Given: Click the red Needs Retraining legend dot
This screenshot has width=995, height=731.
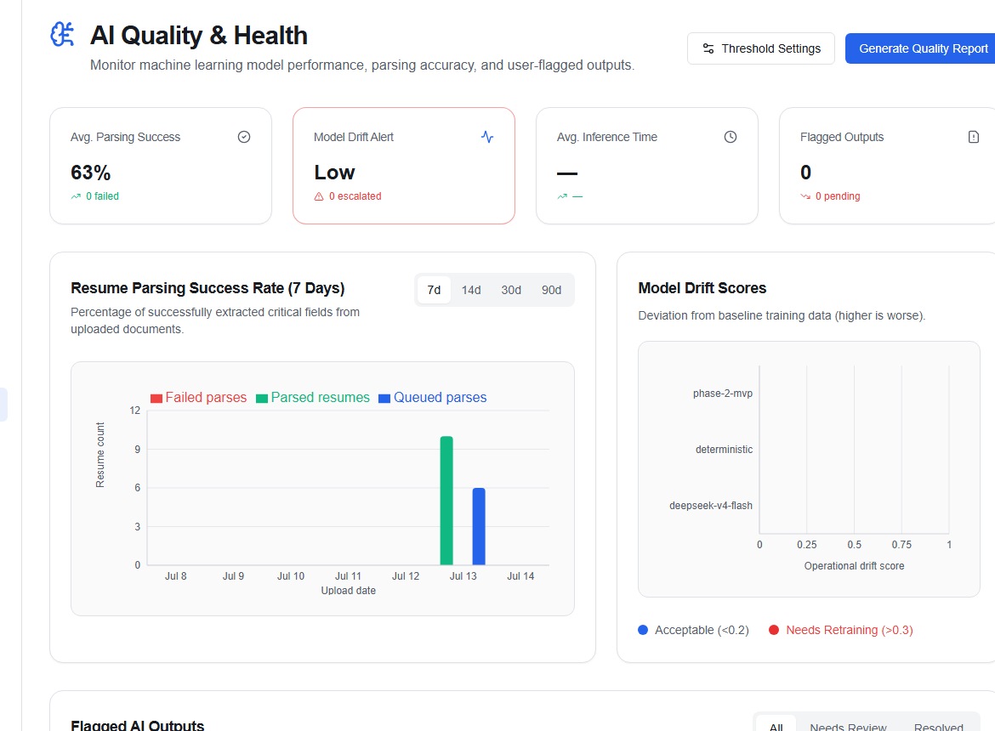Looking at the screenshot, I should click(774, 630).
